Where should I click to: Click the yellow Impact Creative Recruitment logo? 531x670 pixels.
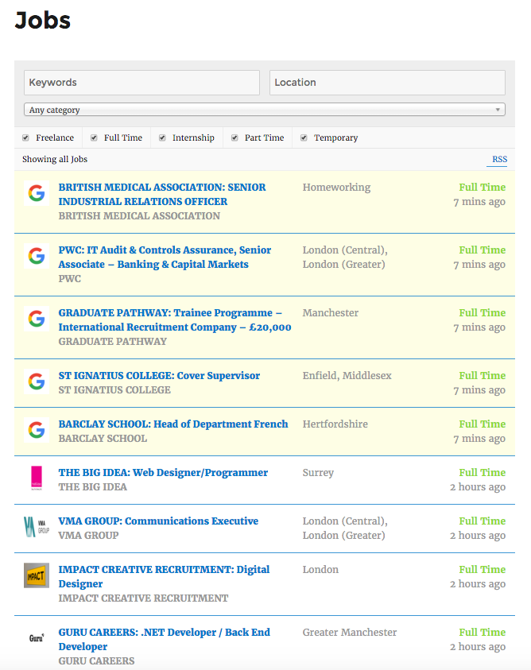pyautogui.click(x=37, y=575)
